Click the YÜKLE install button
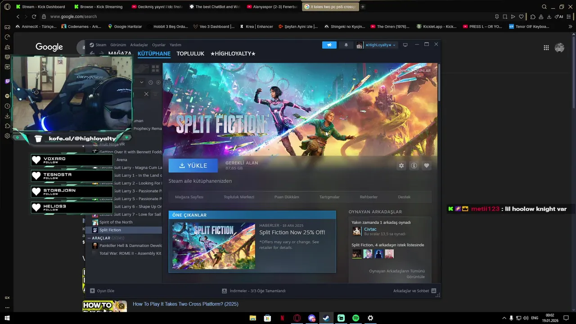576x324 pixels. pos(193,166)
